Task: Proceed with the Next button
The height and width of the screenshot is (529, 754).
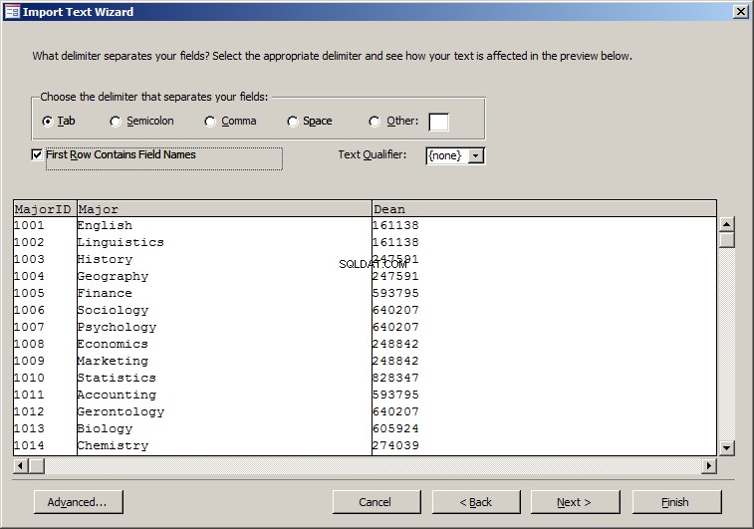Action: tap(575, 502)
